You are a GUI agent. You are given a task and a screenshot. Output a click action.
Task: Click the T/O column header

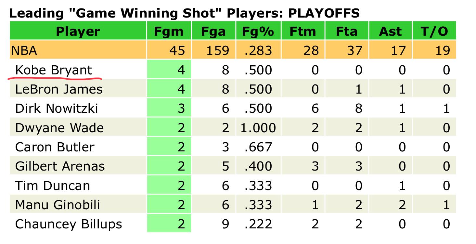[x=434, y=31]
